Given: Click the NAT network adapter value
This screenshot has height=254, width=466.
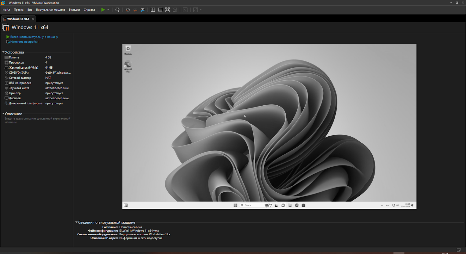Looking at the screenshot, I should click(x=48, y=78).
